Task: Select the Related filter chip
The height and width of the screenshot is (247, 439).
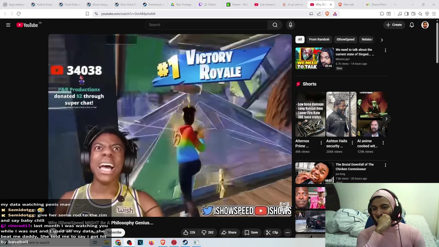Action: coord(367,39)
